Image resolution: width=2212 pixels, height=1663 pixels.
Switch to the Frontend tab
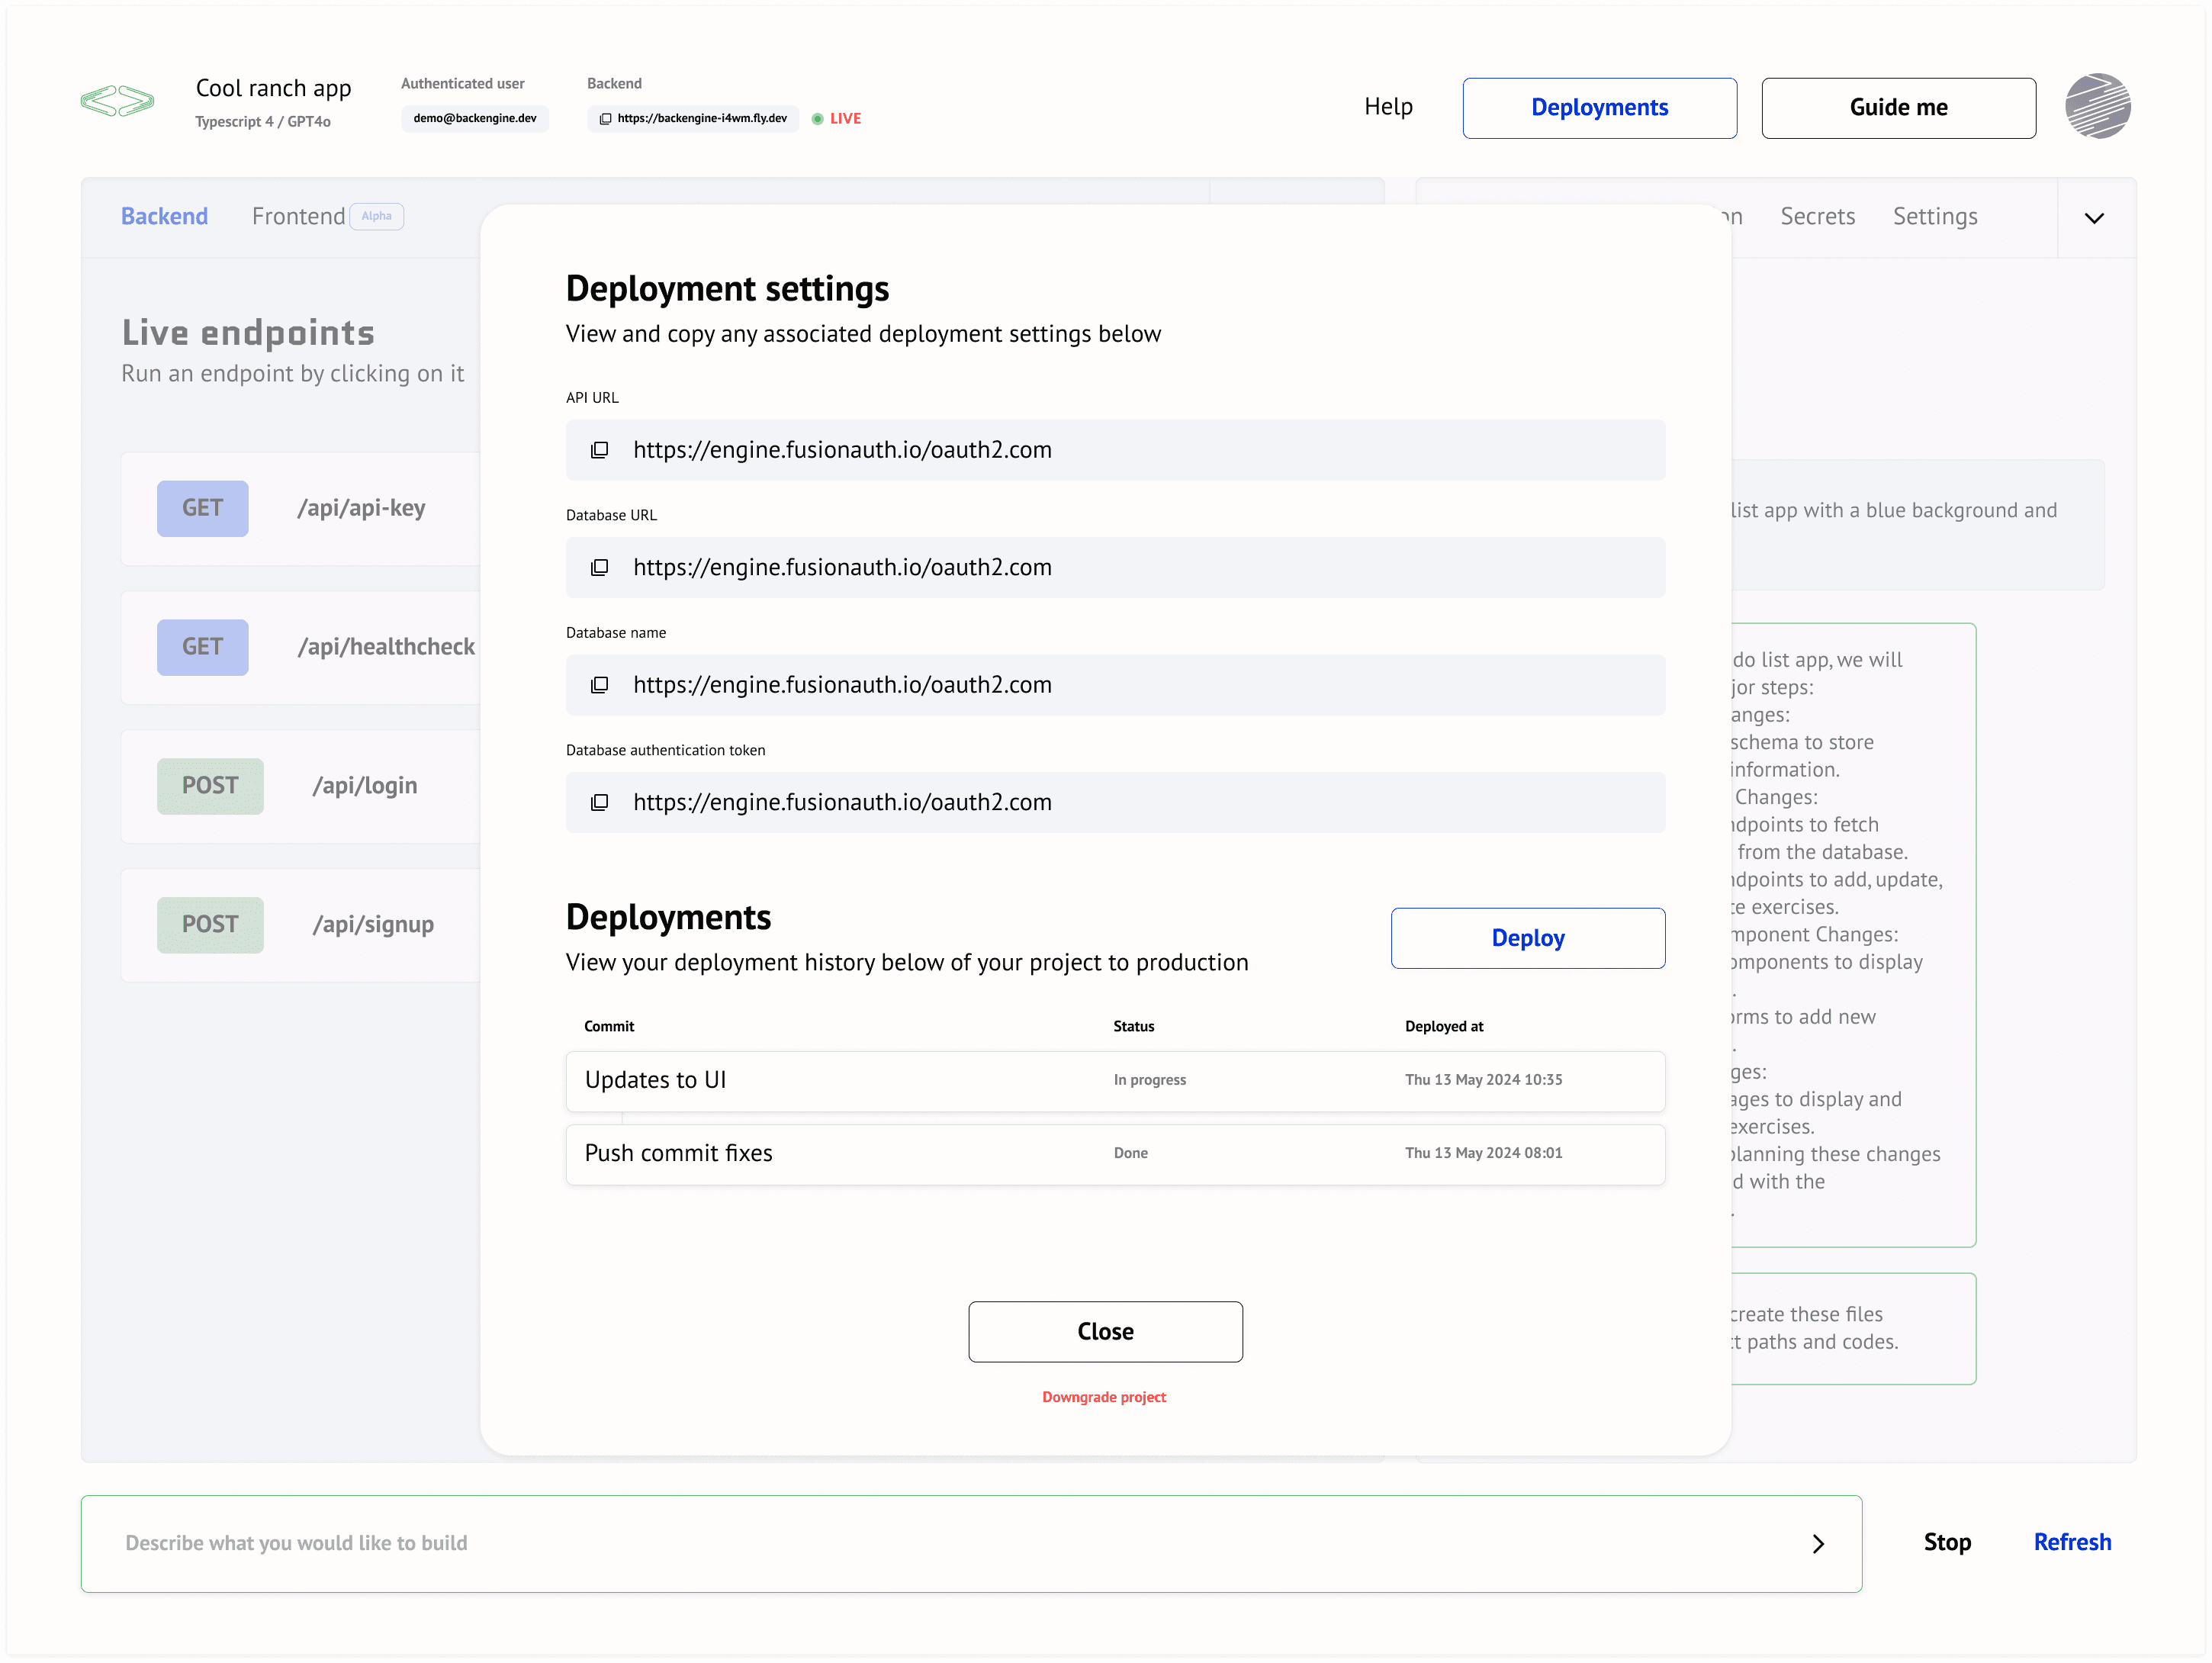pyautogui.click(x=298, y=216)
